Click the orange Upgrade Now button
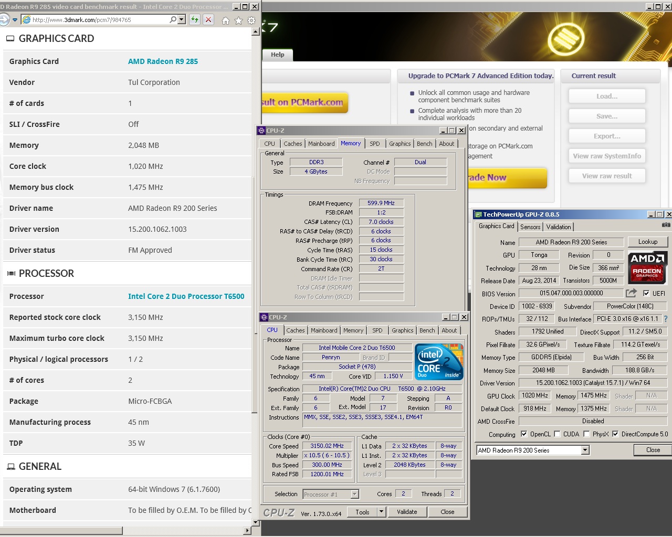The height and width of the screenshot is (537, 672). [507, 178]
